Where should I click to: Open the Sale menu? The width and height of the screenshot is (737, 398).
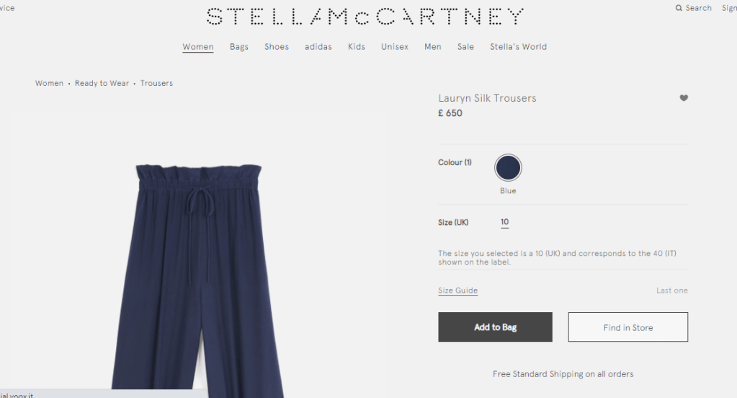(466, 47)
